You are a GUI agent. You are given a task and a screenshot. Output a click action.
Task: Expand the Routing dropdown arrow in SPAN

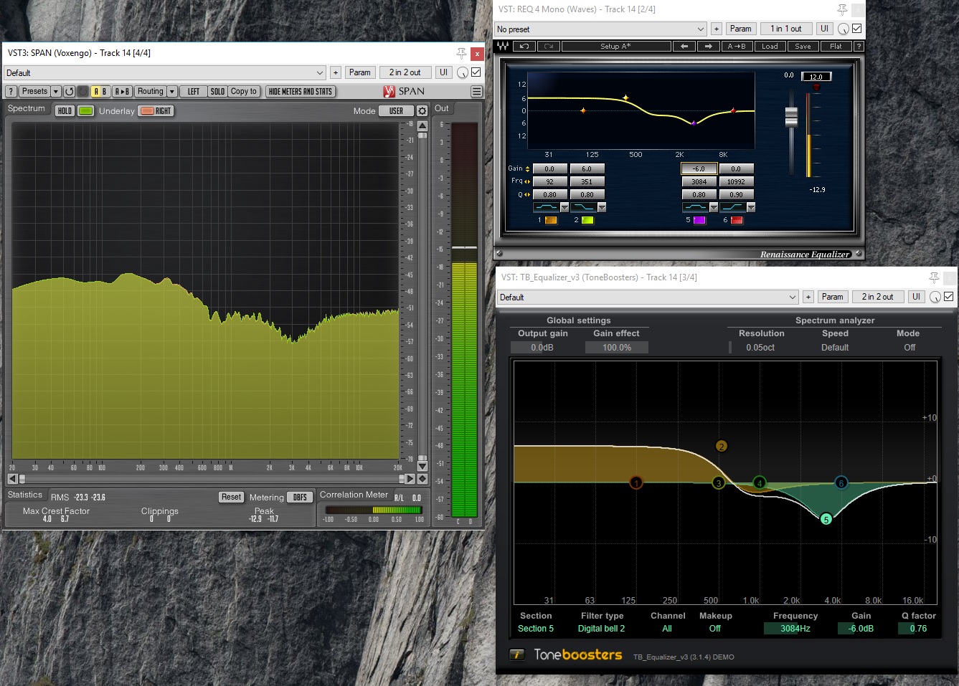coord(172,92)
